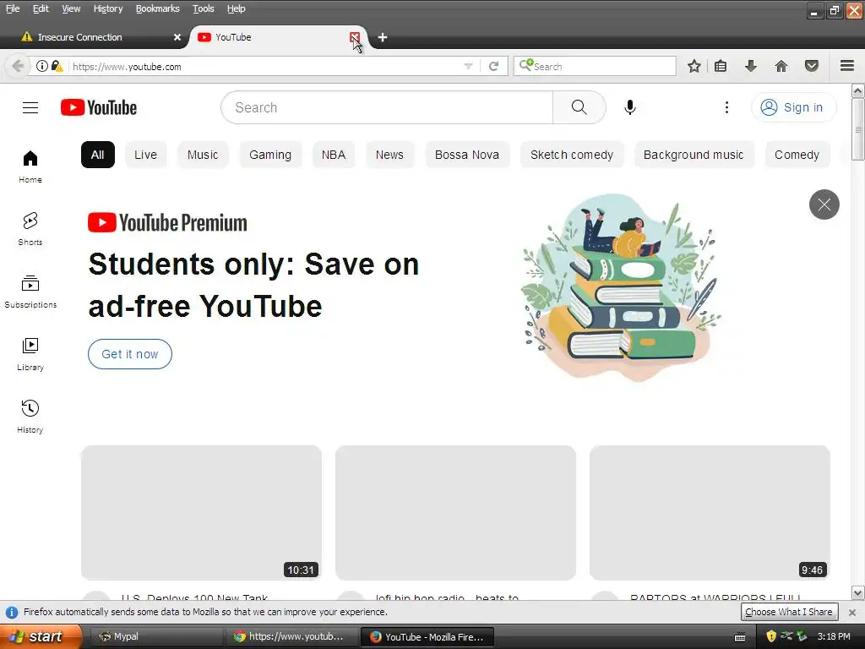Select the NBA filter chip

(x=334, y=155)
